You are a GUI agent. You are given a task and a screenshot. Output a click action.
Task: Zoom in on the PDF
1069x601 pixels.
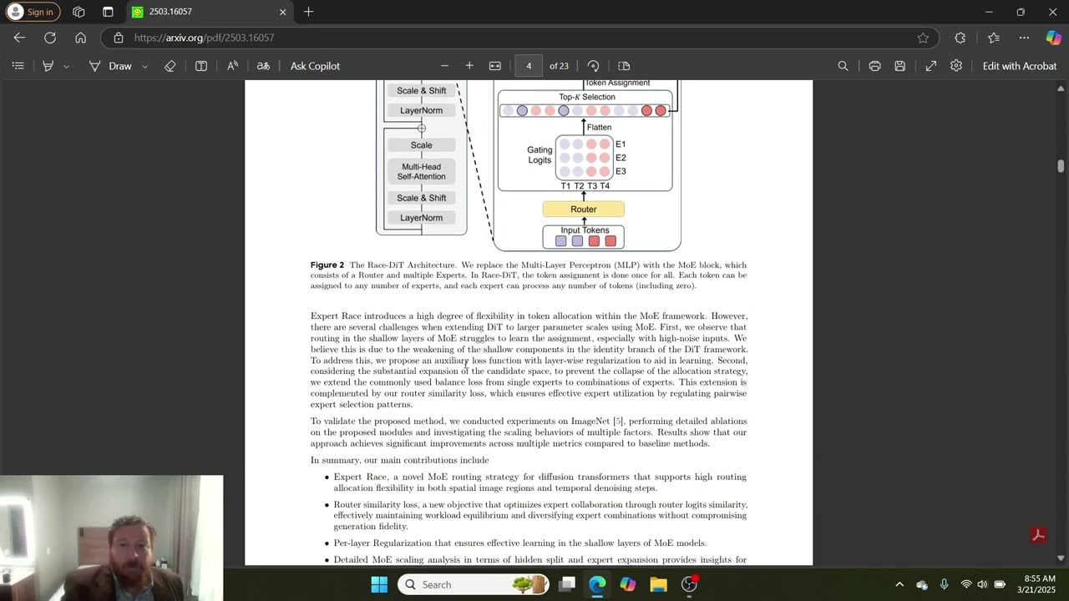pos(469,66)
